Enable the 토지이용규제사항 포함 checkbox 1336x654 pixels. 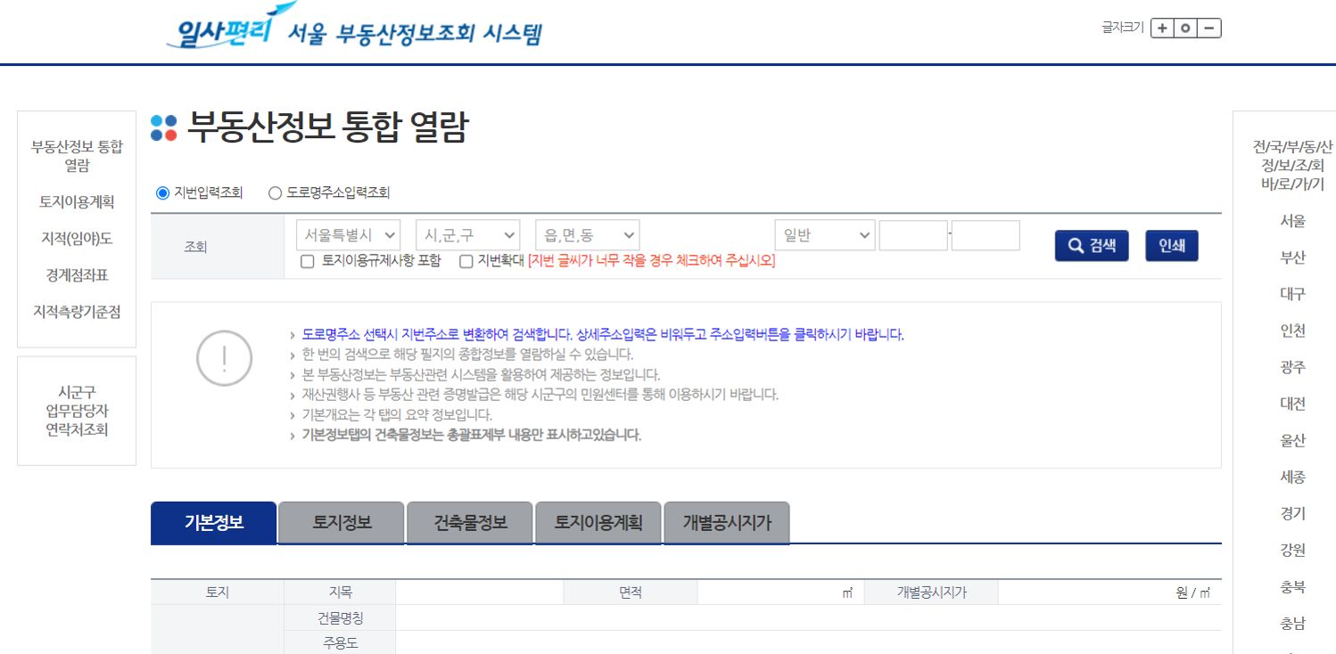[x=308, y=260]
